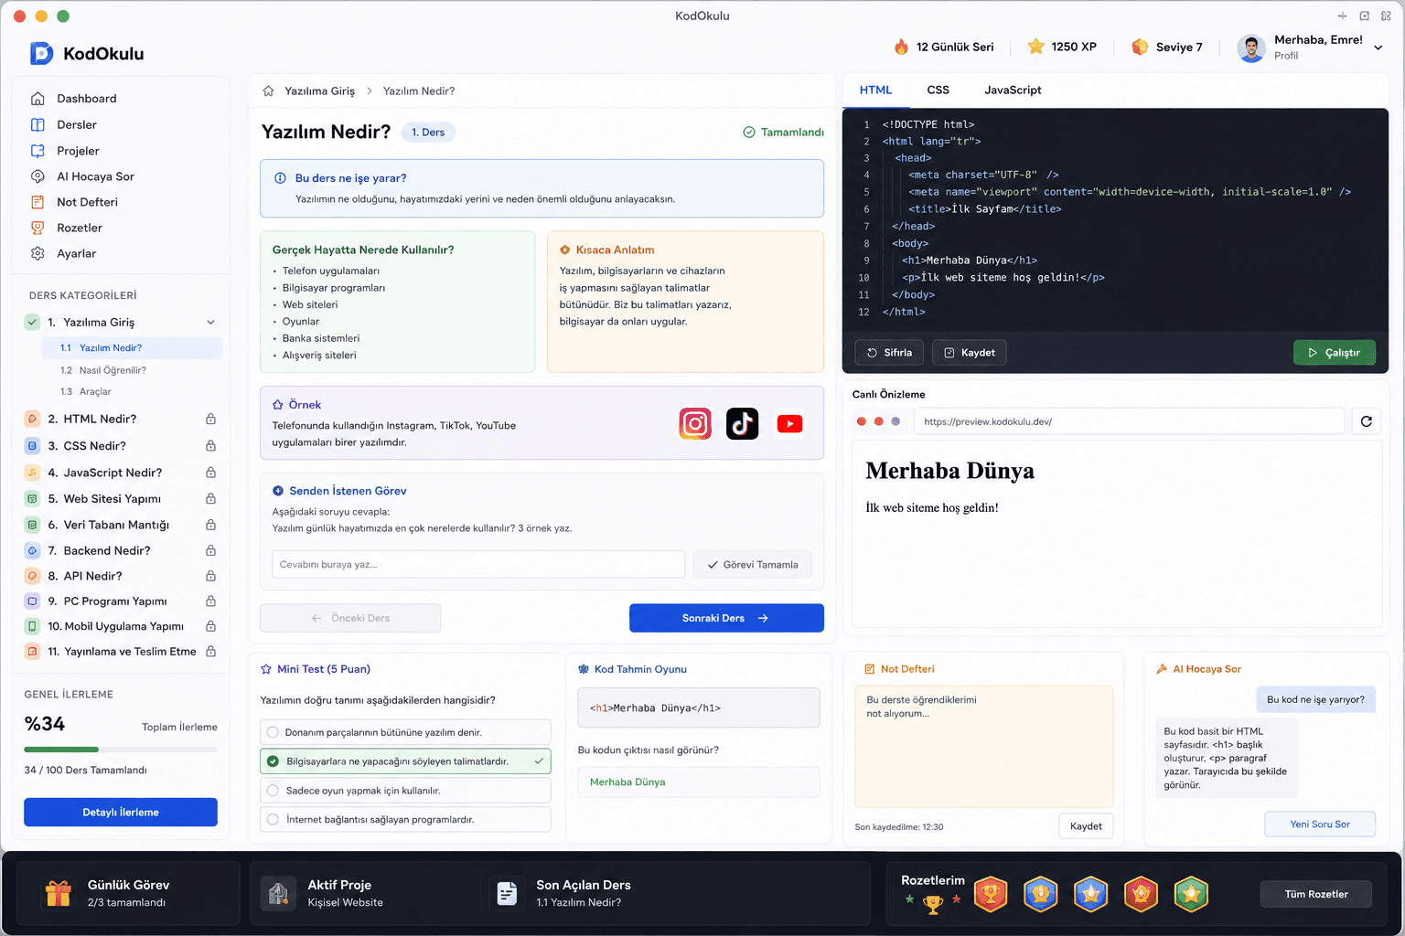Expand 7. Backend Nedir? category

tap(122, 550)
